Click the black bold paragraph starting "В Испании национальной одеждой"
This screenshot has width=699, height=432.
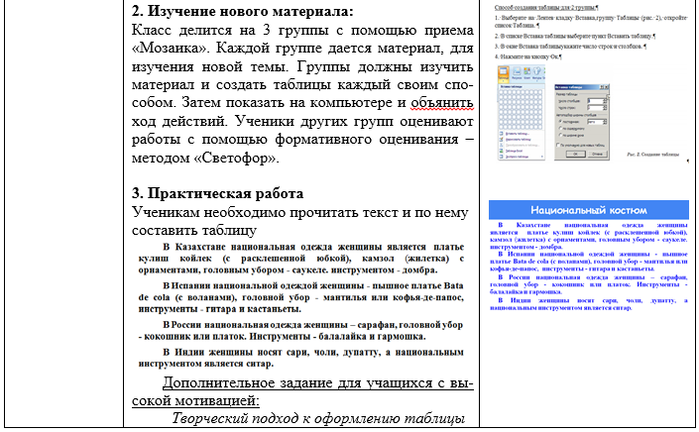pyautogui.click(x=300, y=297)
